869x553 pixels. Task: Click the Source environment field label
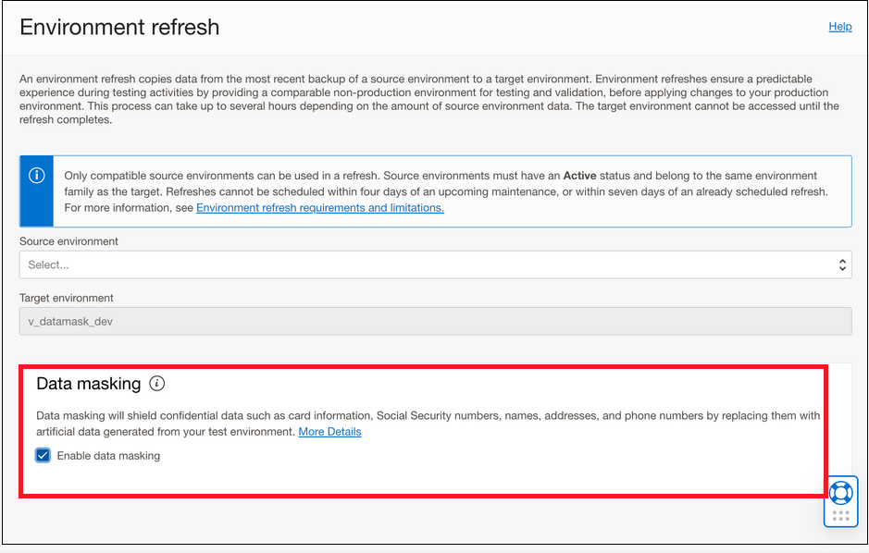(x=68, y=241)
